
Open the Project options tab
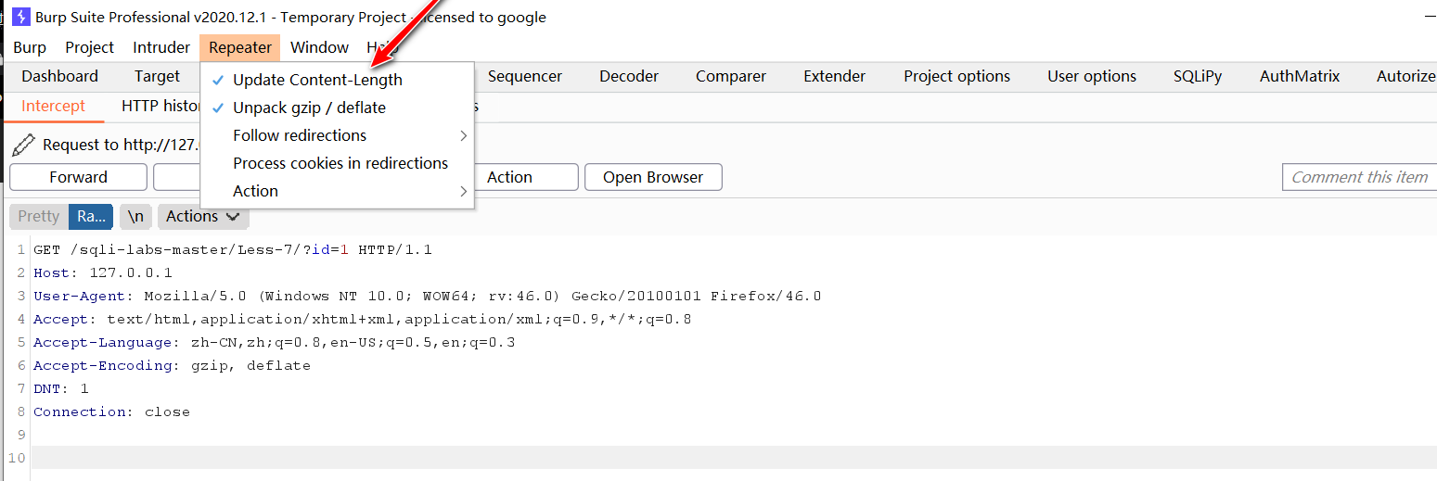(x=957, y=77)
